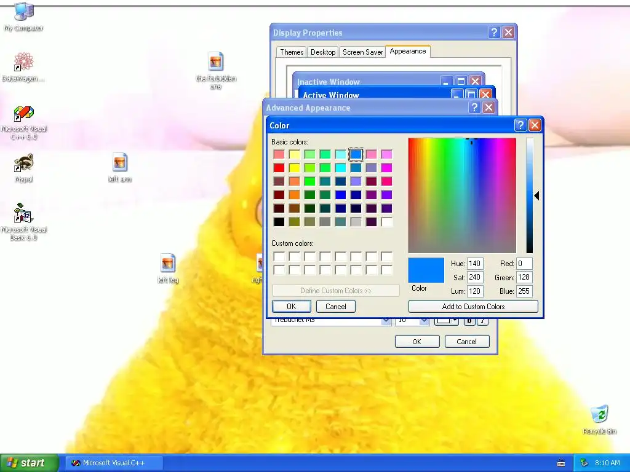Pick the pure blue basic color swatch
This screenshot has height=472, width=630.
[341, 195]
